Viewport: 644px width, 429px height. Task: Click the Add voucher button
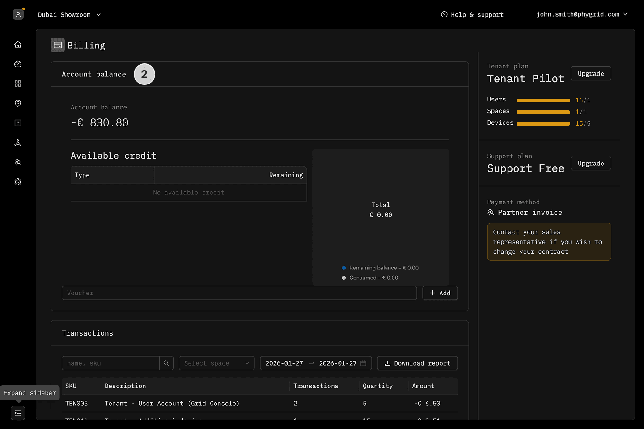click(x=440, y=293)
